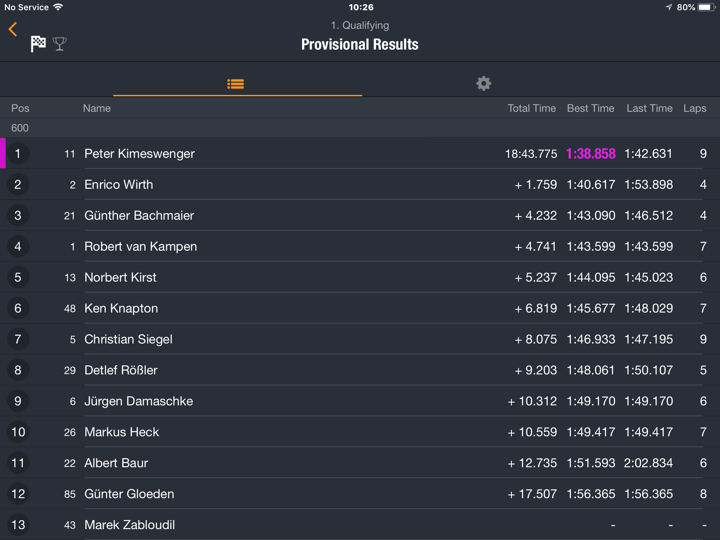Tap the Wi-Fi status icon
This screenshot has width=720, height=540.
coord(58,7)
